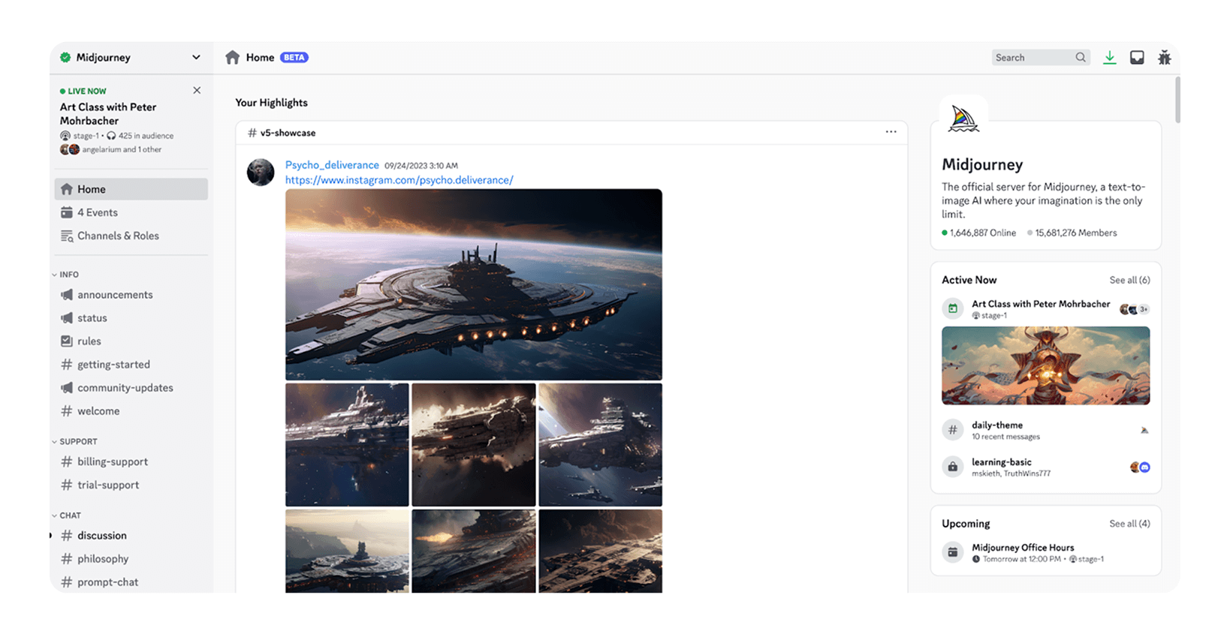The width and height of the screenshot is (1230, 634).
Task: Open Channels & Roles
Action: pos(131,236)
